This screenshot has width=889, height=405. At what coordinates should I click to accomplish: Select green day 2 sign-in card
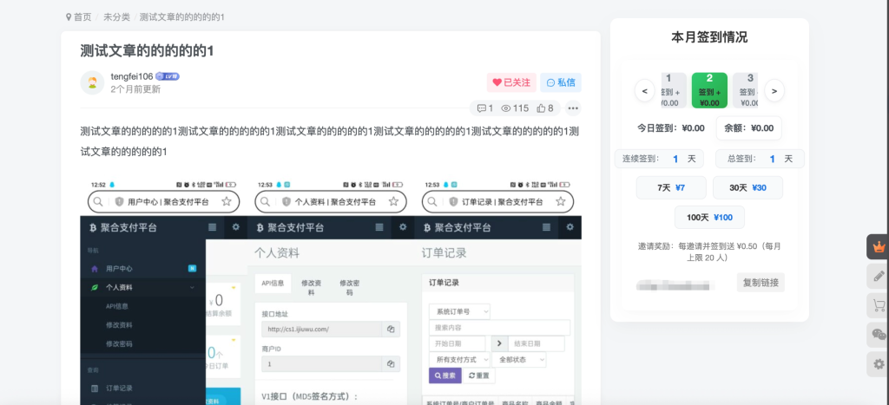click(709, 91)
